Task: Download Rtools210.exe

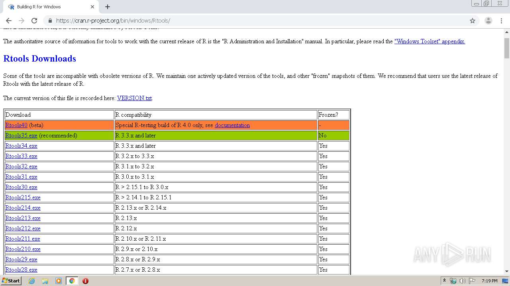Action: [23, 249]
